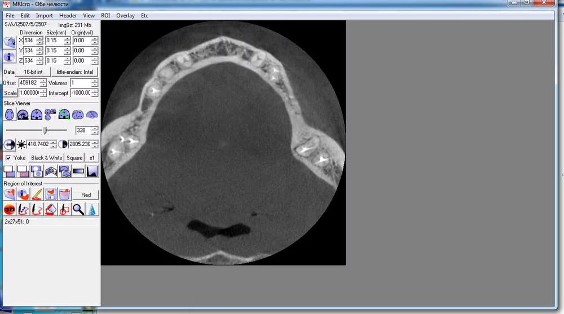Save the ROI with floppy icon

(51, 194)
